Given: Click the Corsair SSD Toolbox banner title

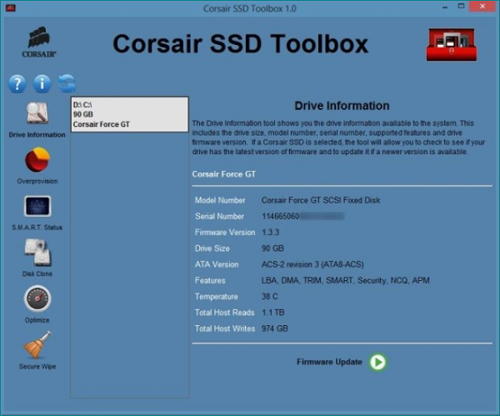Looking at the screenshot, I should 241,43.
